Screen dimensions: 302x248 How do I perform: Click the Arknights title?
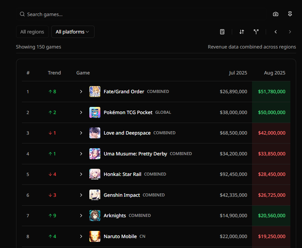click(115, 216)
